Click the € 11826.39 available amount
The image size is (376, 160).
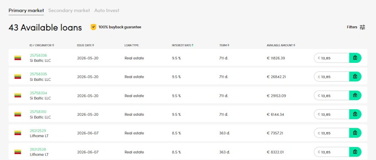click(x=276, y=58)
